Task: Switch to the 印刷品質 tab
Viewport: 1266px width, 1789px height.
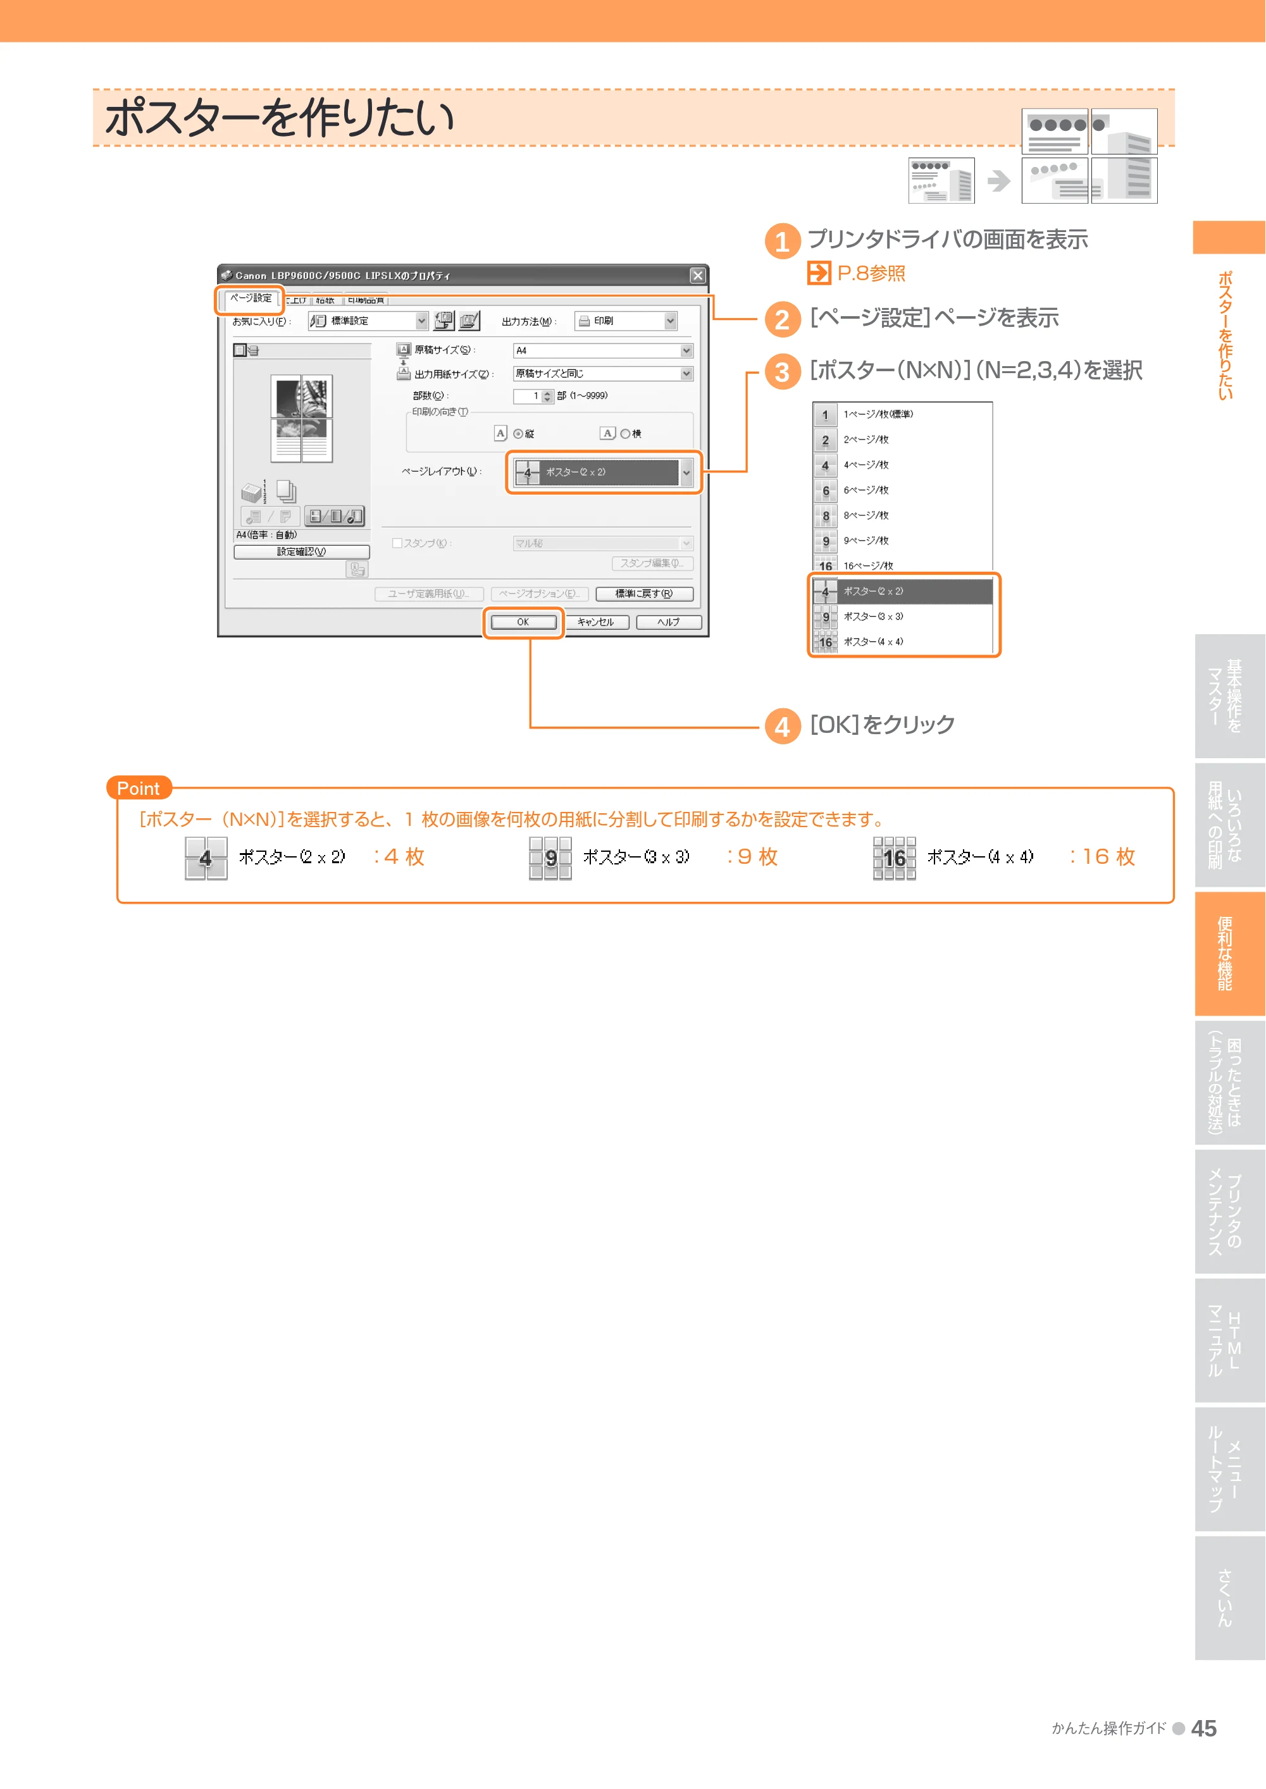Action: tap(366, 300)
